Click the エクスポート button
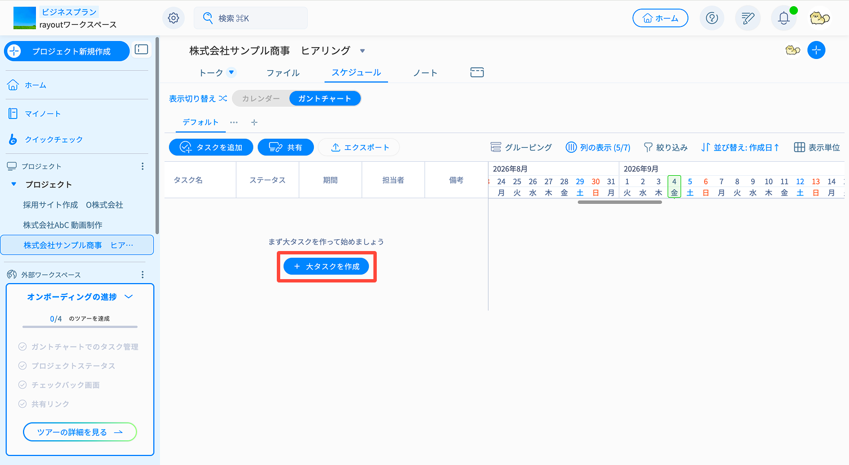This screenshot has width=849, height=465. tap(358, 147)
